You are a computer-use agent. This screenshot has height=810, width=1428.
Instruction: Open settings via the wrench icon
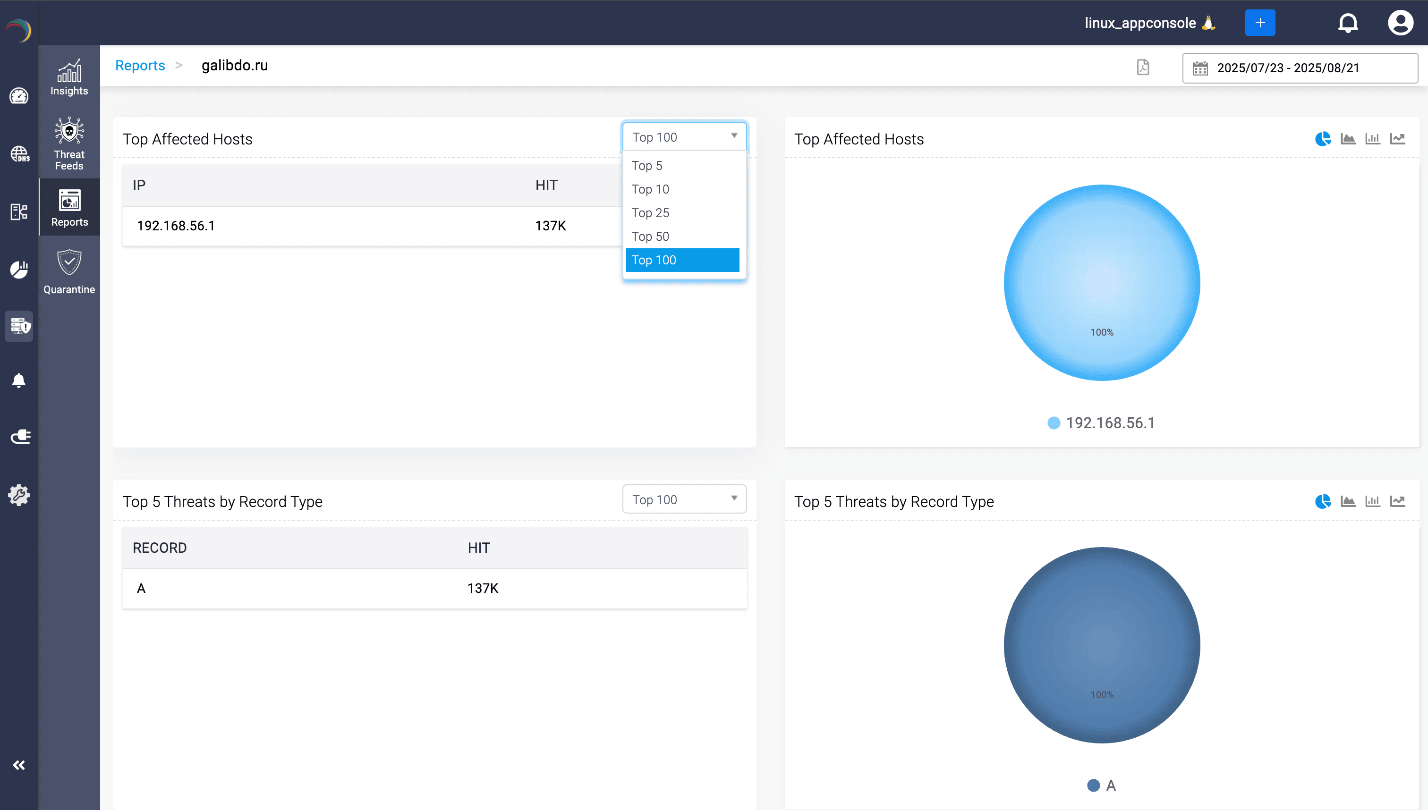[19, 495]
